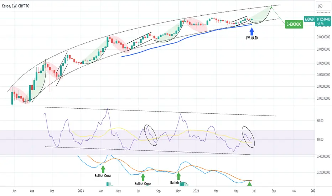Click the 0.00080000 price axis label
Screen dimensions: 332x196
(x=323, y=87)
